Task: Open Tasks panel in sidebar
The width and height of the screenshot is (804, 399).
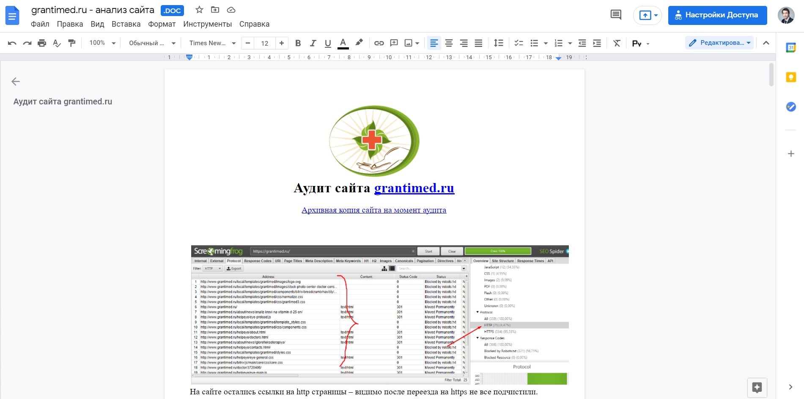Action: click(790, 107)
